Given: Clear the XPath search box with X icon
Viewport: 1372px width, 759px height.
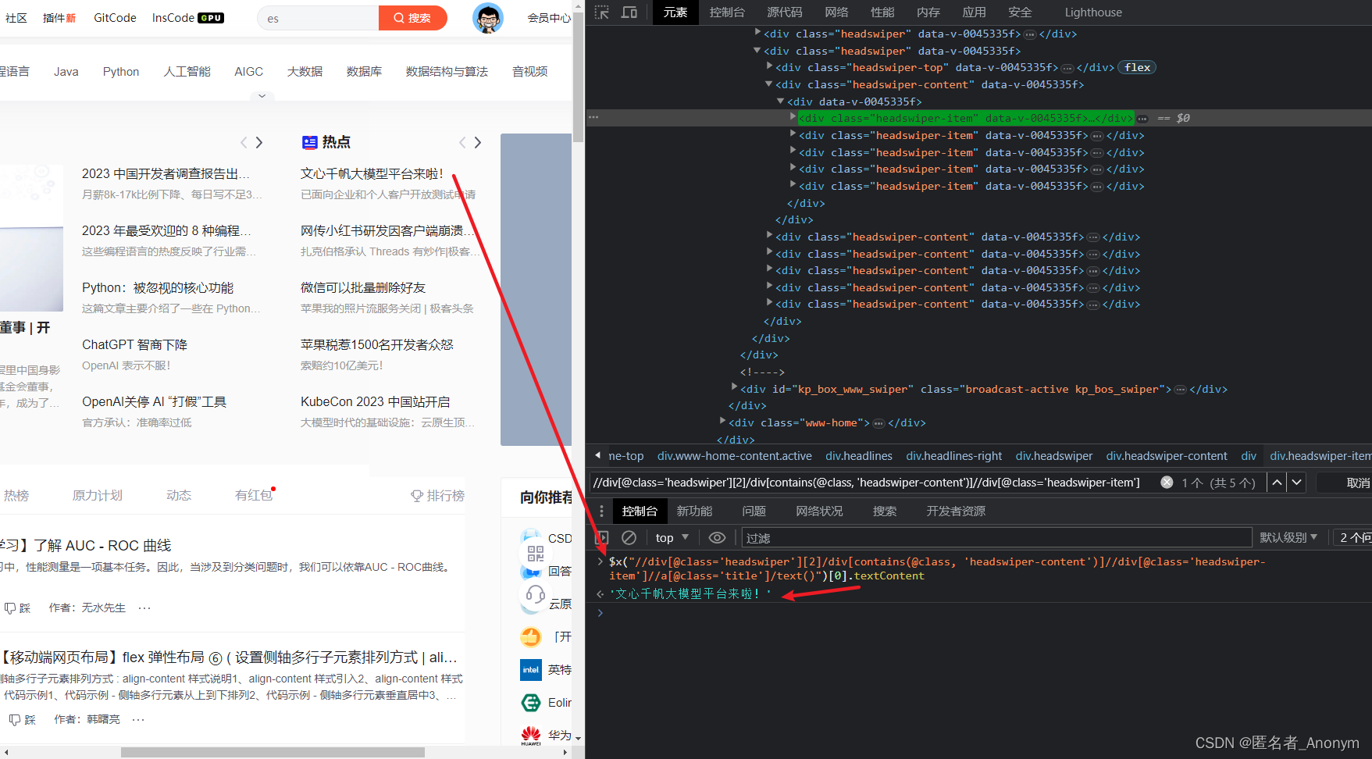Looking at the screenshot, I should 1167,483.
